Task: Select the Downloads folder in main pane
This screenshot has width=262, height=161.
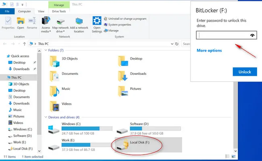Action: [132, 76]
